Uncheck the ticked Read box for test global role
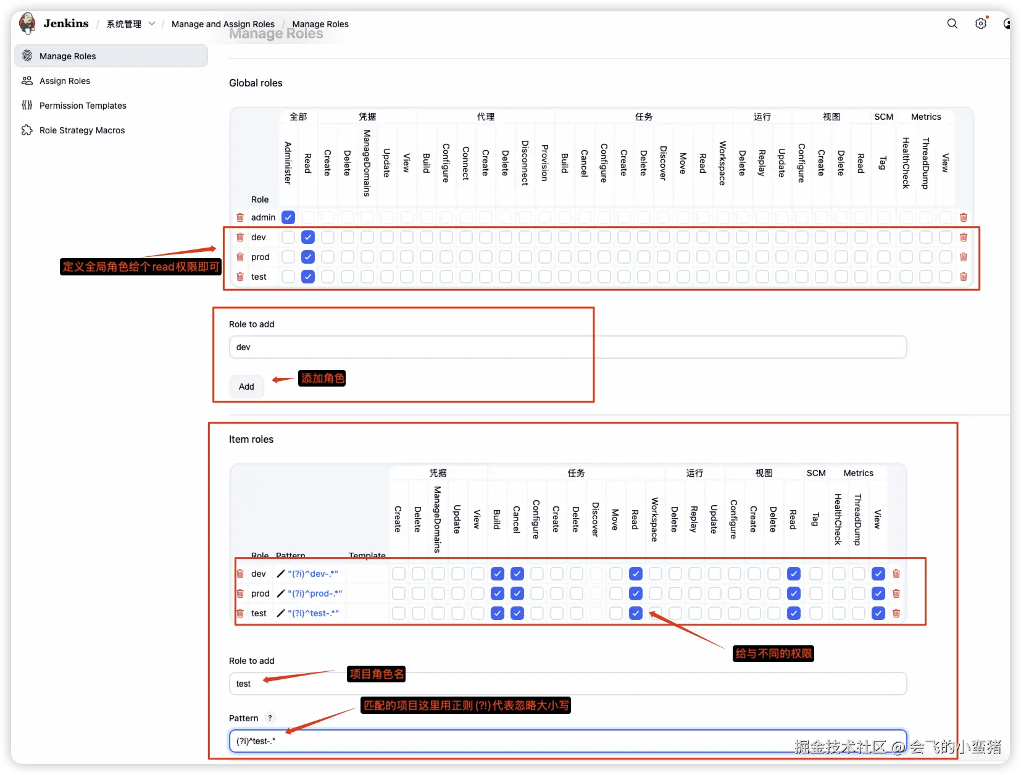The width and height of the screenshot is (1021, 775). (x=308, y=277)
